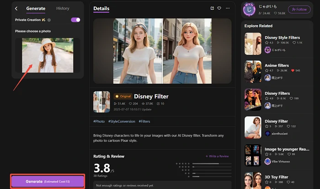Open the Details tab
The image size is (320, 189).
pos(101,8)
